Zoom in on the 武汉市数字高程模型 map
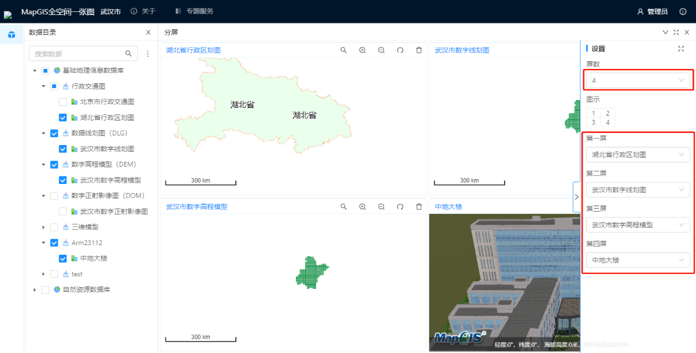Image resolution: width=696 pixels, height=353 pixels. click(362, 207)
